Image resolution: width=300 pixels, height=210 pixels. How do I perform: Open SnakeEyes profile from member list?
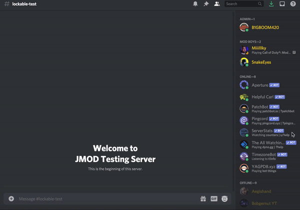coord(261,62)
